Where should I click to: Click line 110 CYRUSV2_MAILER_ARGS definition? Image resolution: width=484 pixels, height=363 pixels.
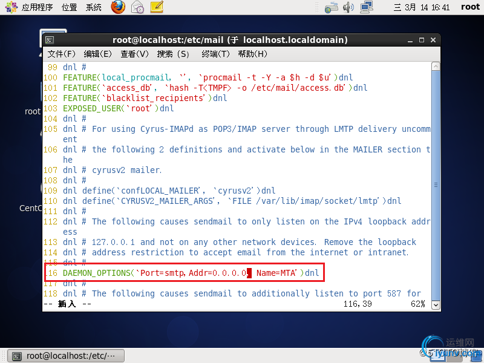point(232,201)
